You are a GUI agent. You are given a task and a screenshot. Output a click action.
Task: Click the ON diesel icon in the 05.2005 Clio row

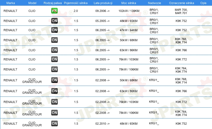pyautogui.click(x=54, y=21)
